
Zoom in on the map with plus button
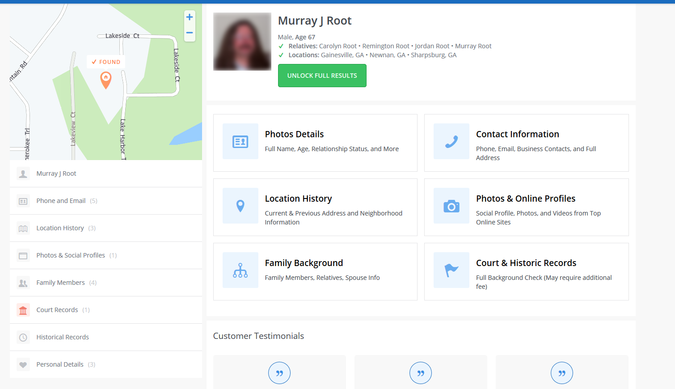(190, 17)
